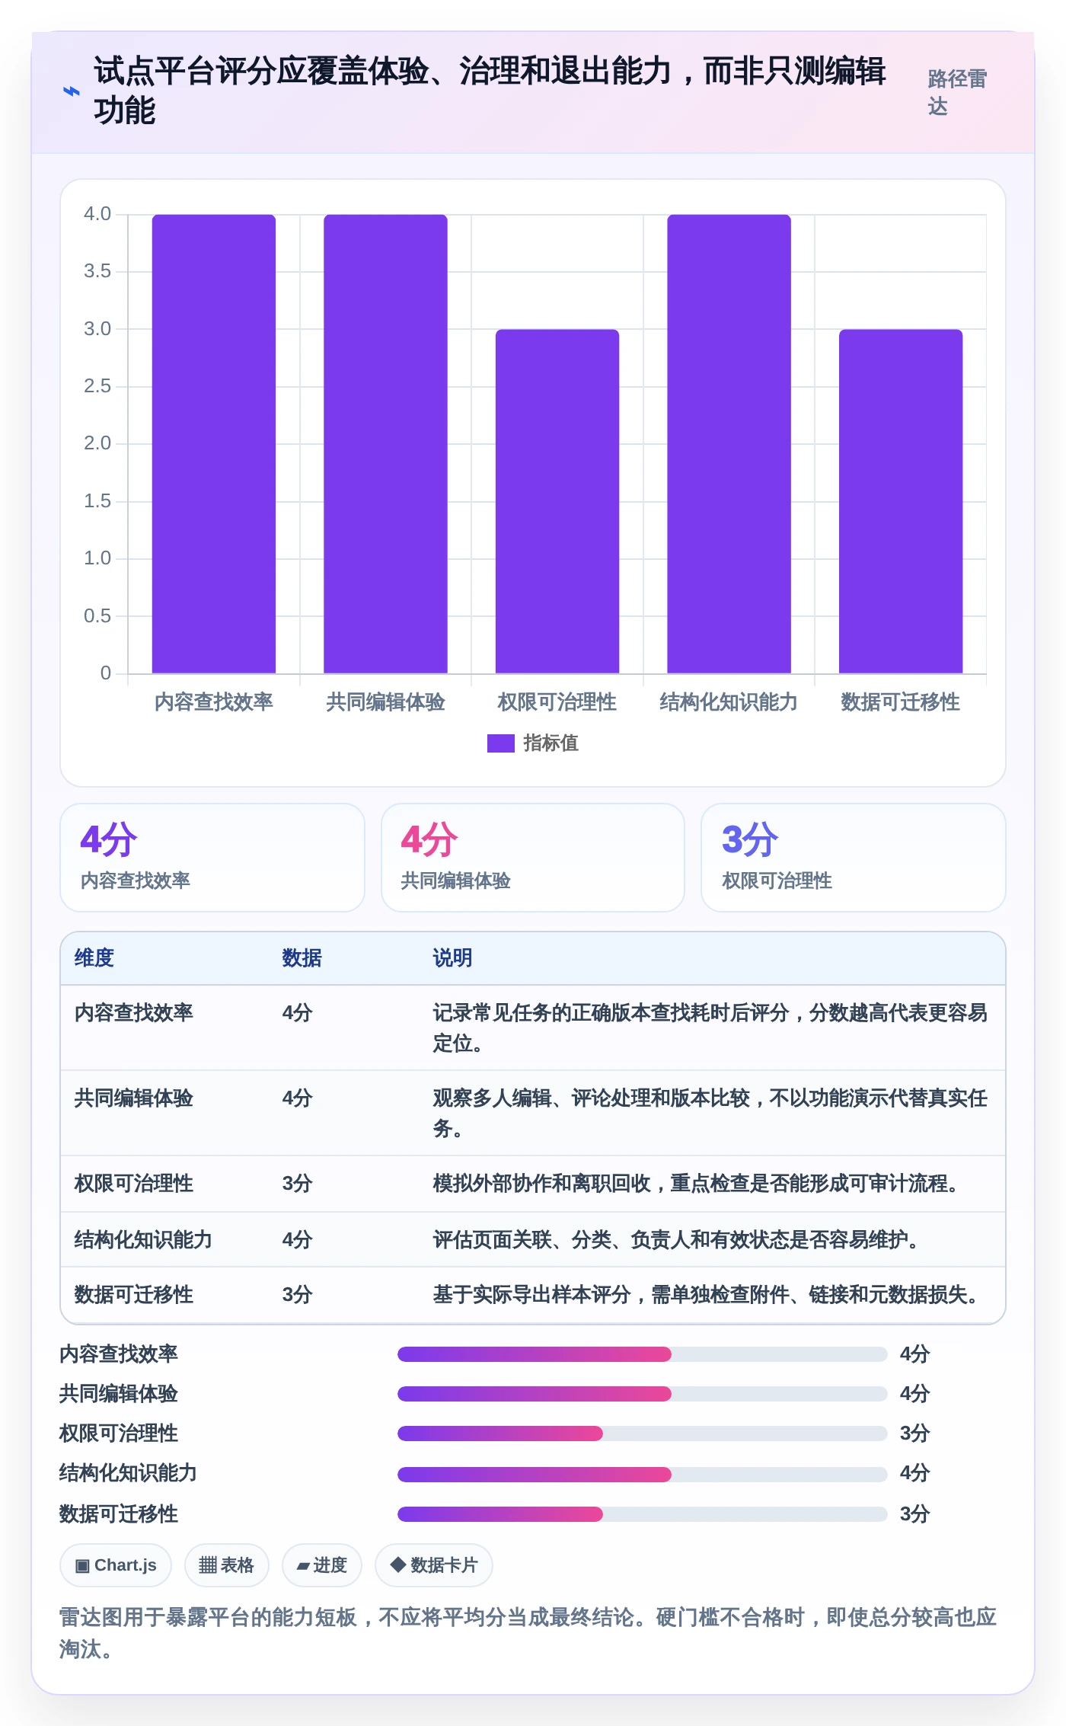Viewport: 1066px width, 1726px height.
Task: Select 权限可治理性 table row name cell
Action: [x=134, y=1184]
